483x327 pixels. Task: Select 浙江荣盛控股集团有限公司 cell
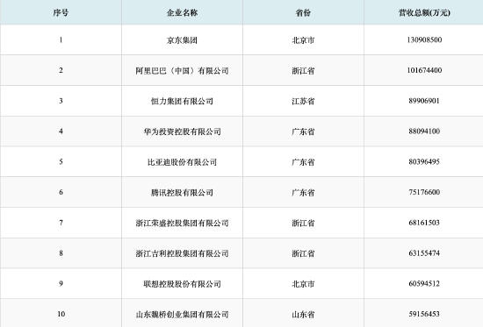pyautogui.click(x=182, y=223)
